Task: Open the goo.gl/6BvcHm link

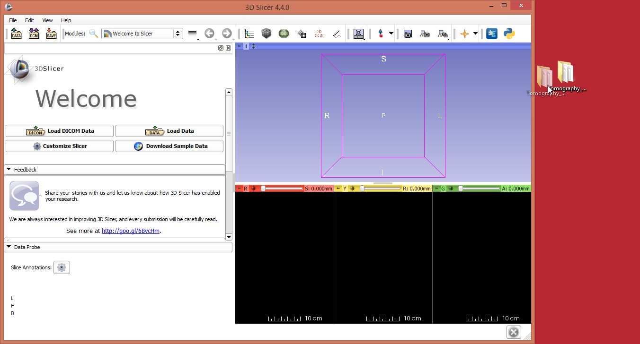Action: click(x=131, y=231)
